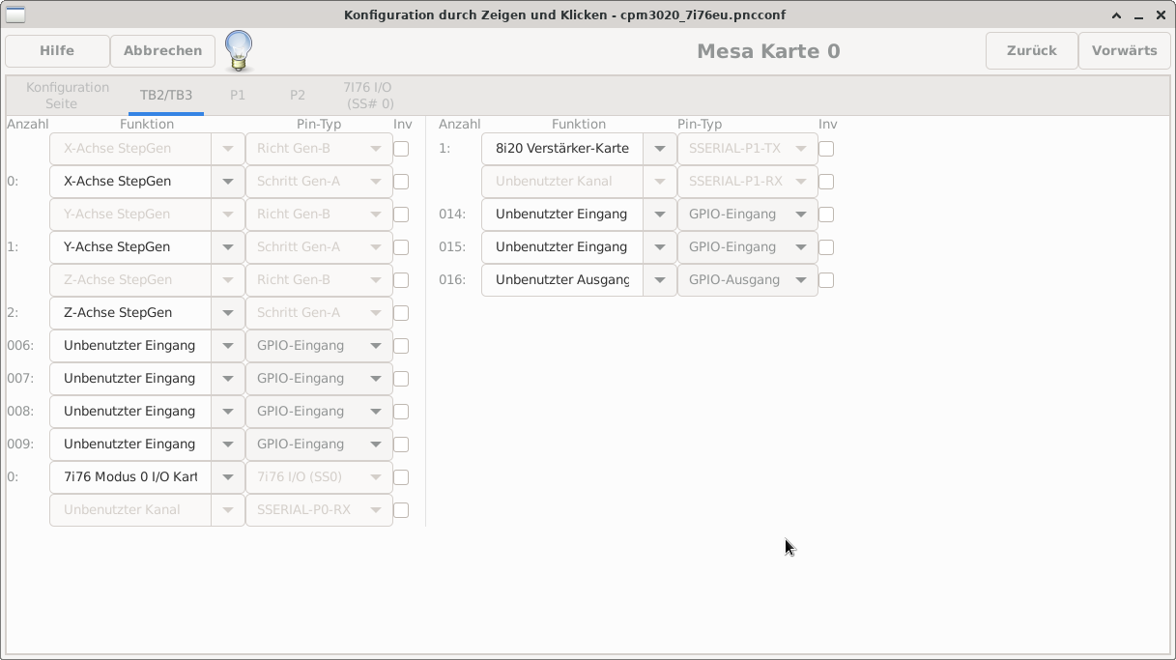Expand 7i76 Modus 0 I/O Karte dropdown
The height and width of the screenshot is (660, 1176).
coord(228,477)
